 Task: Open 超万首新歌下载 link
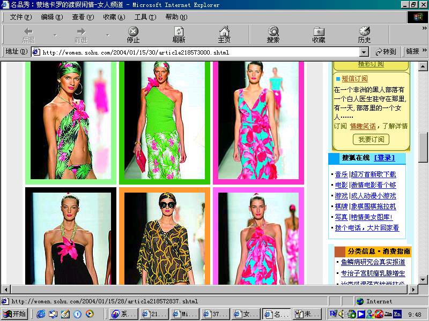(373, 174)
